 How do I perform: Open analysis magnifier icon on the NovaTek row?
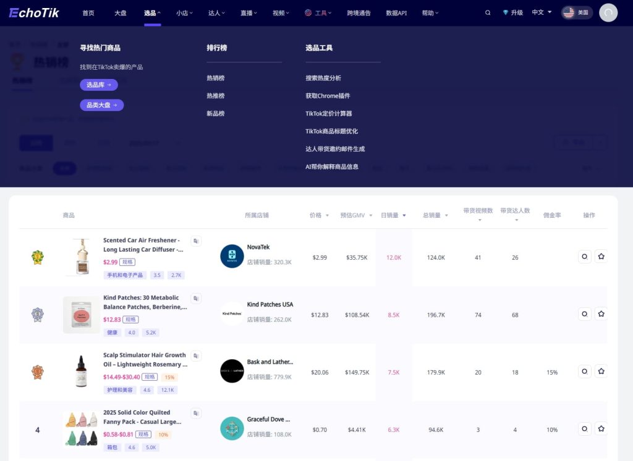(x=584, y=256)
